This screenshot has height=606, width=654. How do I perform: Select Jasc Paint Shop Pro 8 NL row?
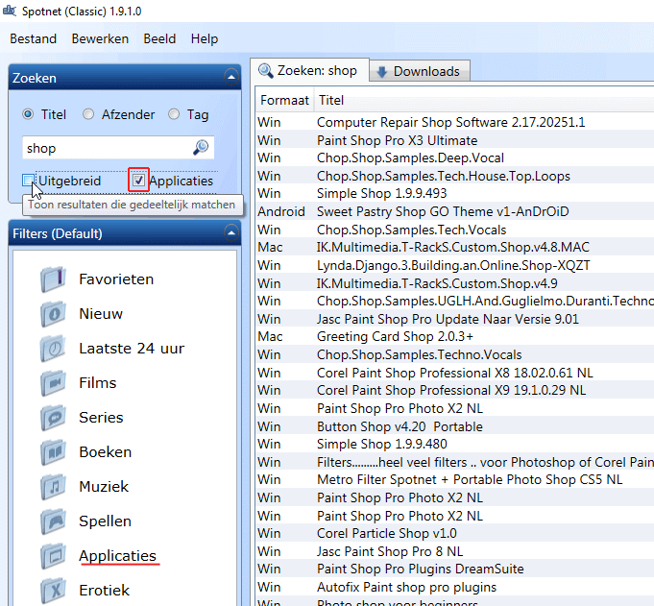coord(454,551)
